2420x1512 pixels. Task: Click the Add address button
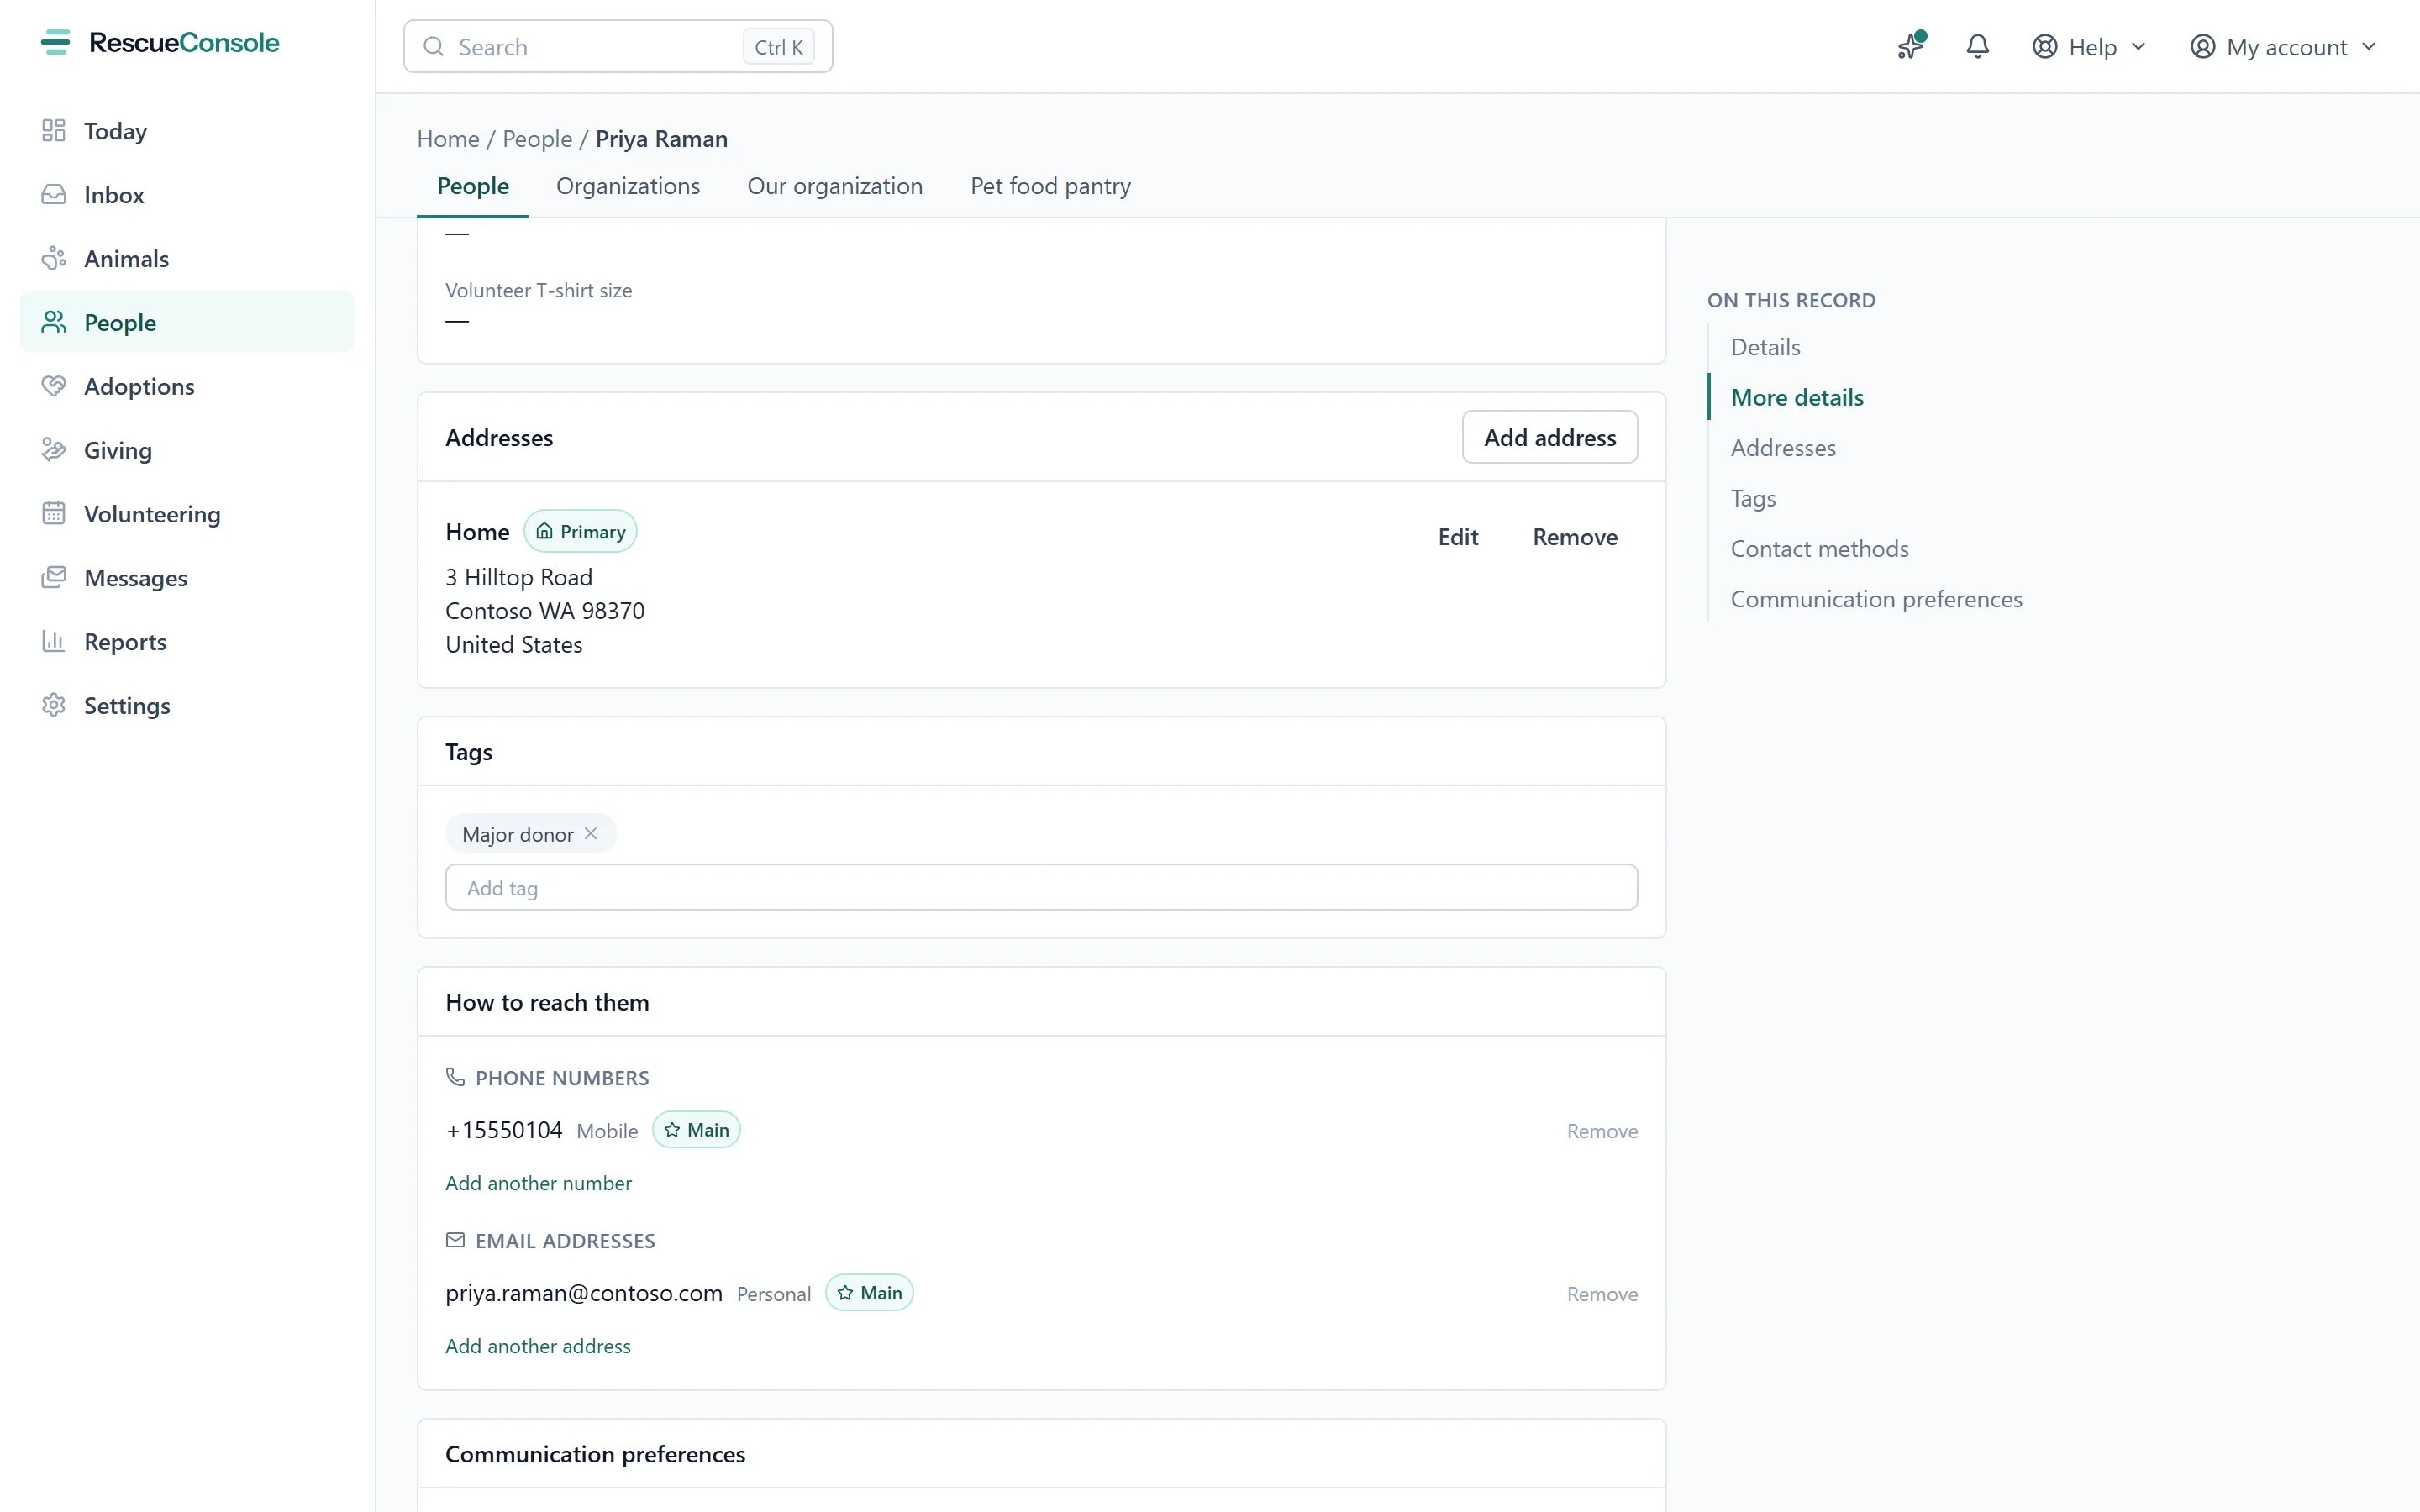pos(1550,437)
